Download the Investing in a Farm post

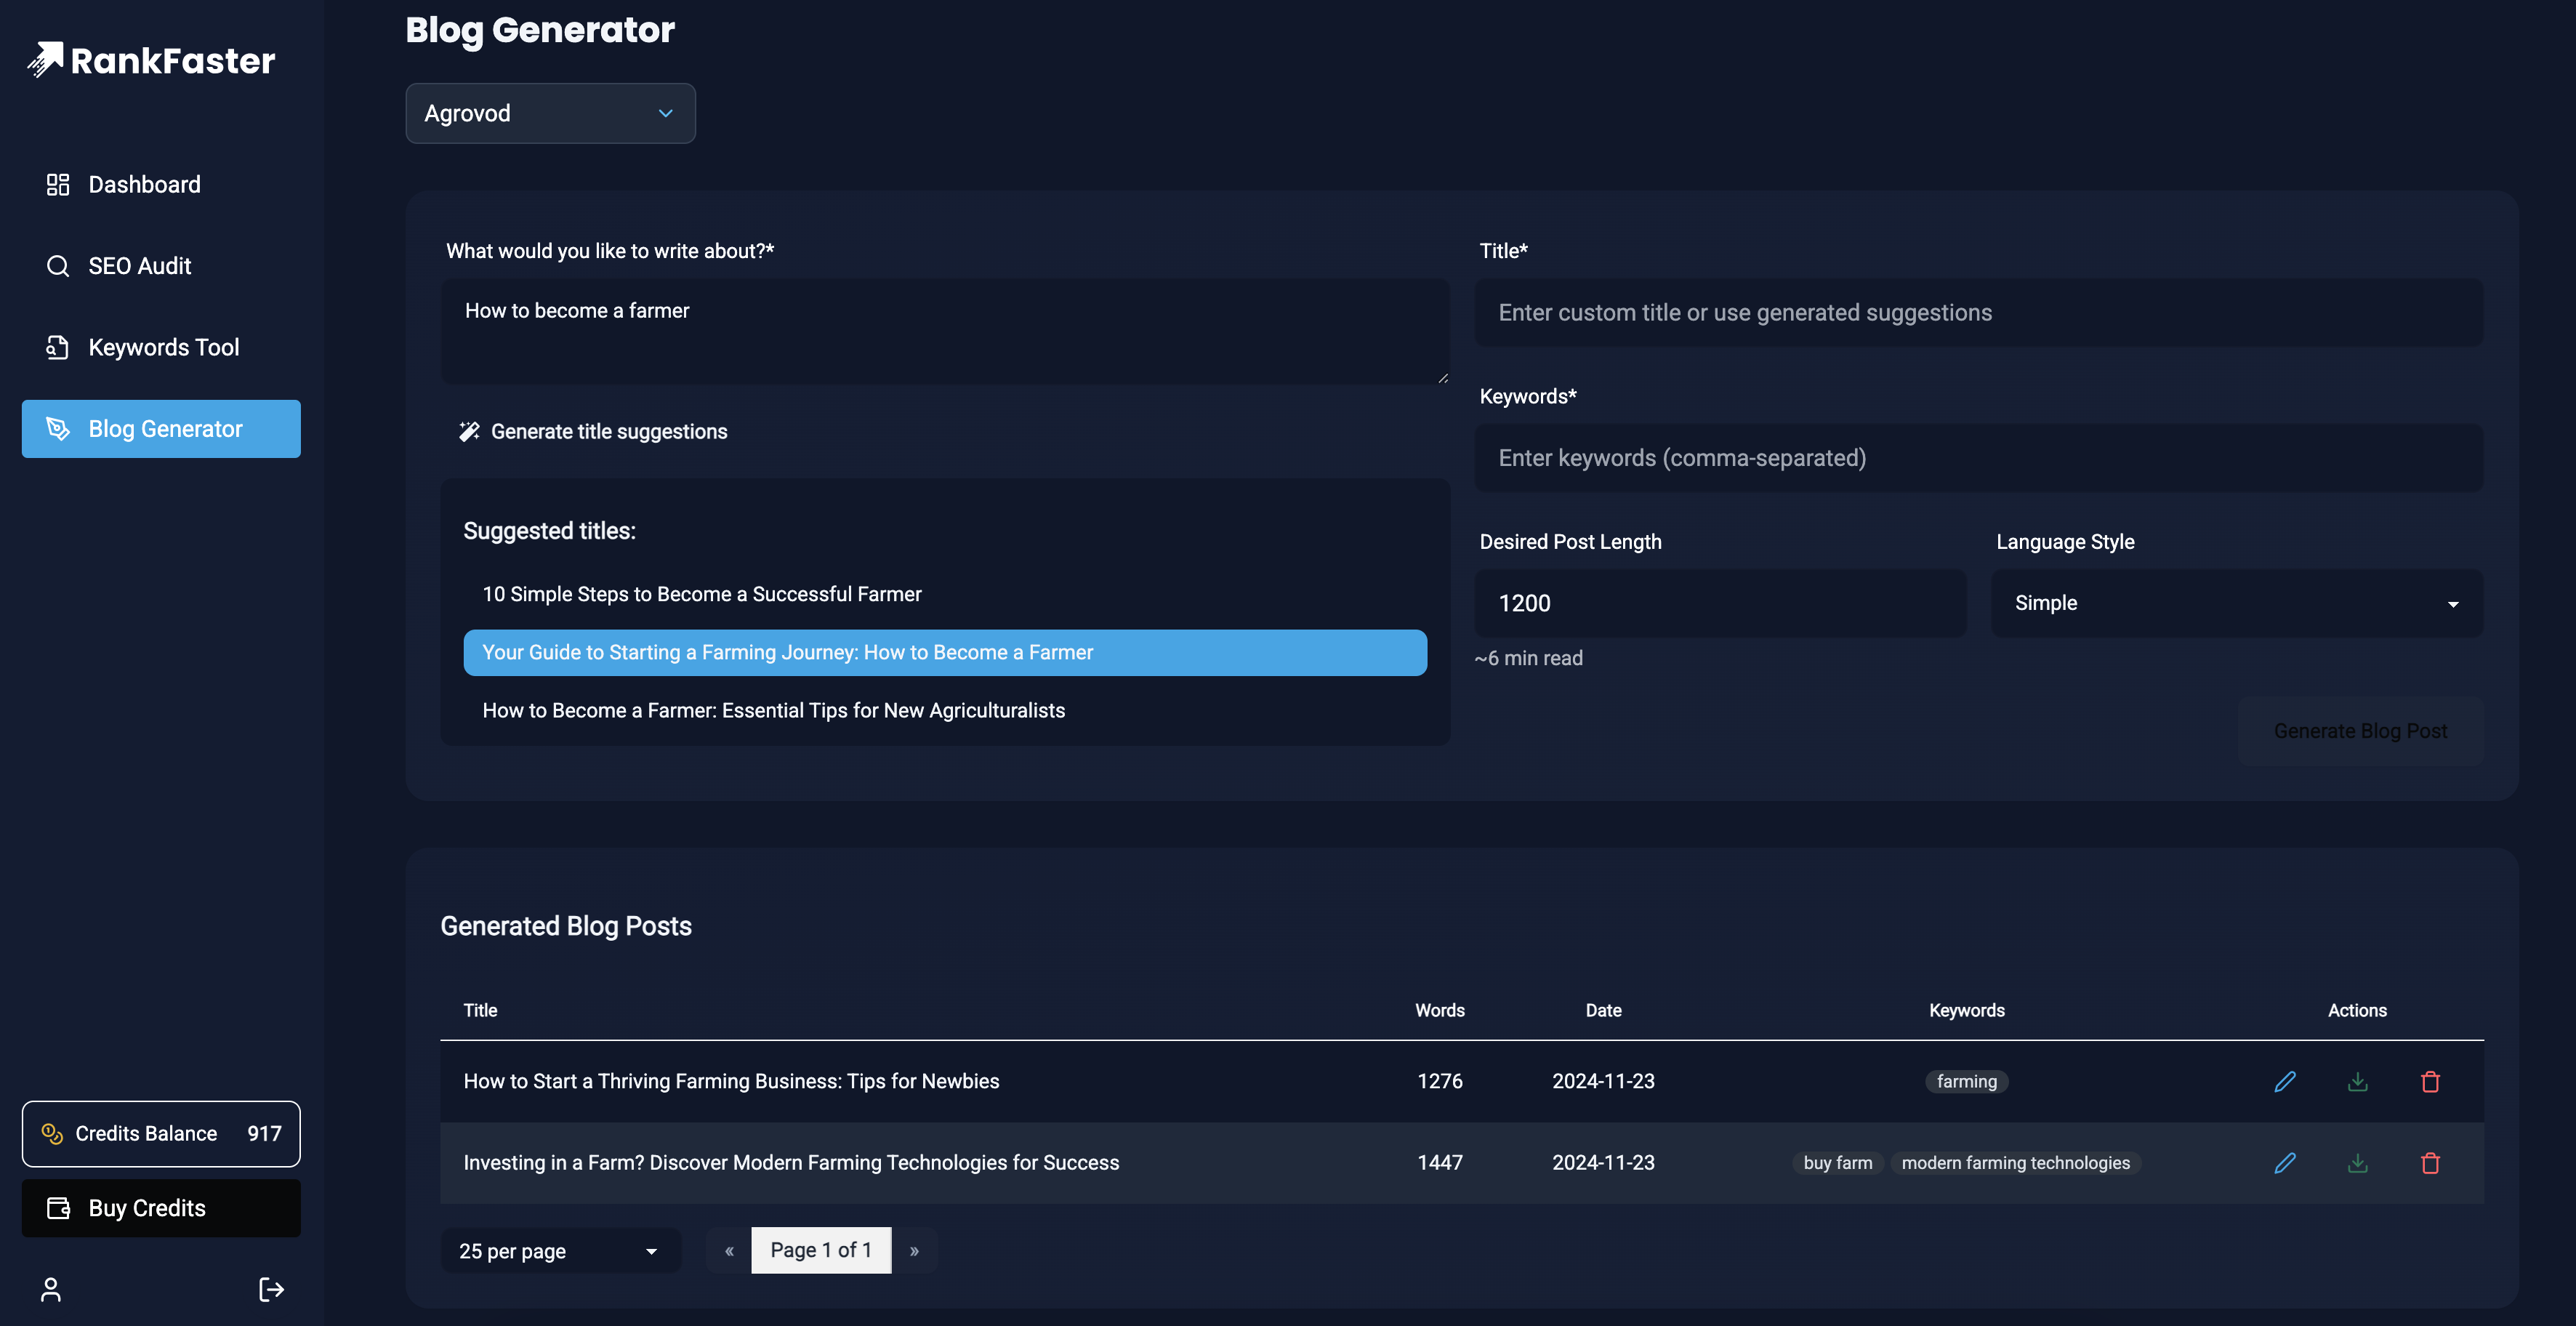coord(2357,1162)
